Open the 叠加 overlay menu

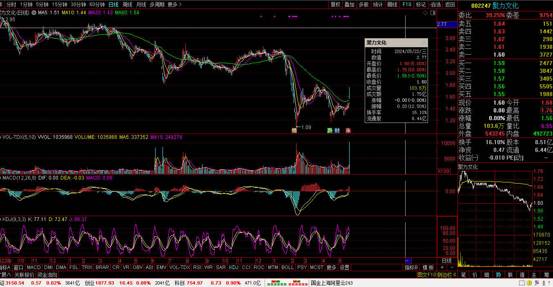[350, 4]
